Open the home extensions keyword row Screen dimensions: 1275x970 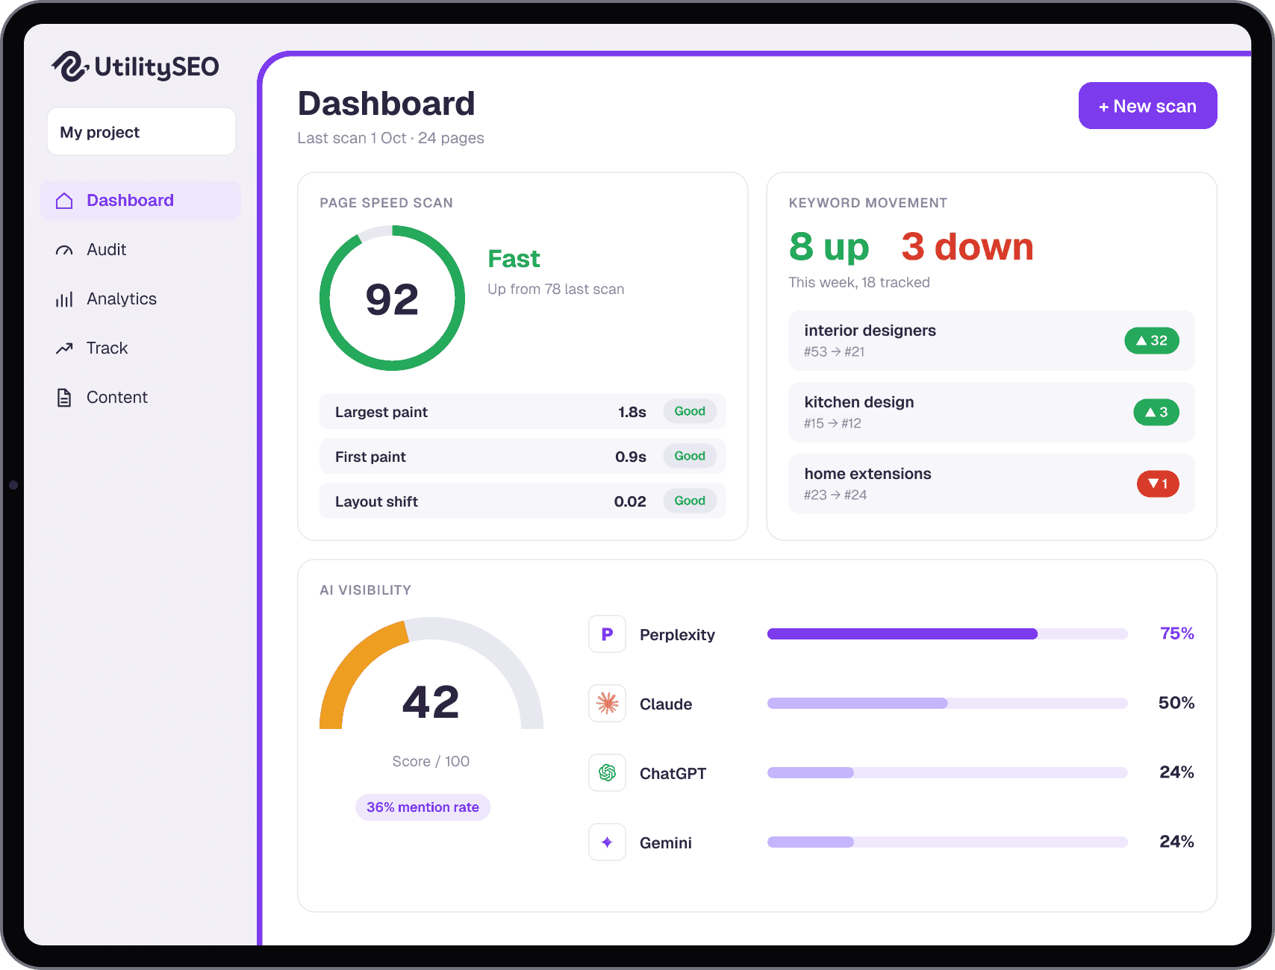991,484
